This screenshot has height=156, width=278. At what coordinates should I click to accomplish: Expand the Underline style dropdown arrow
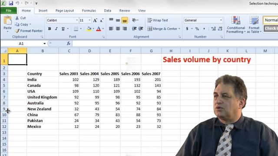tap(68, 29)
